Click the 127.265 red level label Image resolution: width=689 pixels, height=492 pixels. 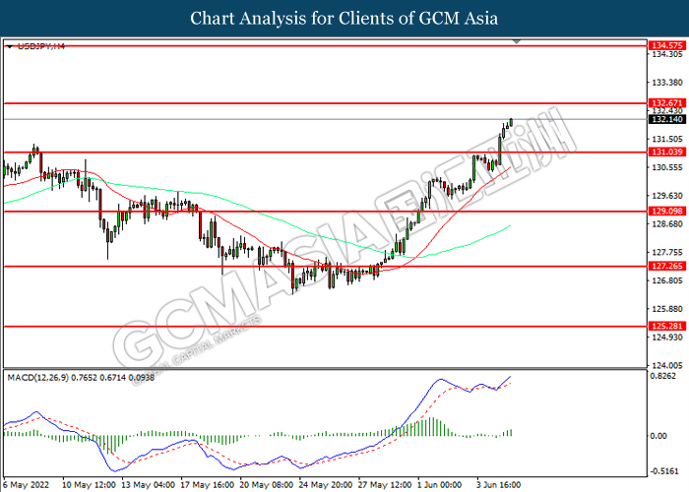coord(666,267)
